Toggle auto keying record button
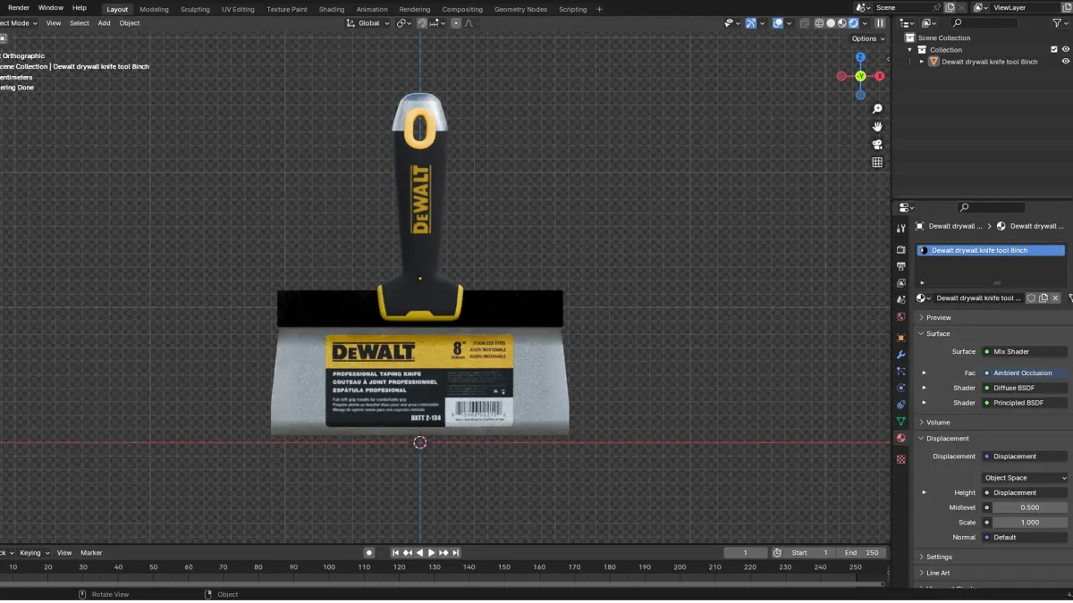This screenshot has width=1073, height=603. 368,553
